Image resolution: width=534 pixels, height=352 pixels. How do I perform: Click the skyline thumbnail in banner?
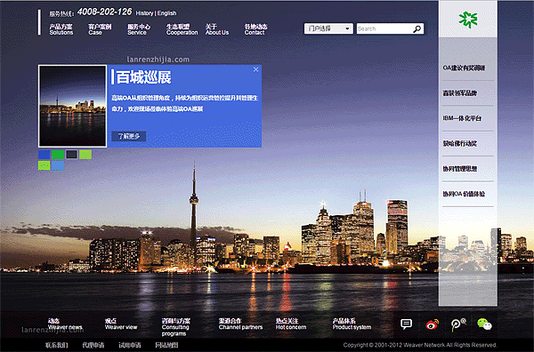[73, 106]
